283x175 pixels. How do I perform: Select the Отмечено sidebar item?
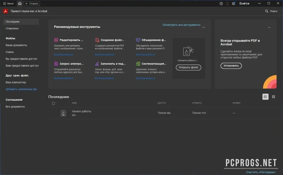point(12,29)
